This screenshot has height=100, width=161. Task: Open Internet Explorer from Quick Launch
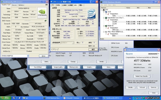pyautogui.click(x=17, y=98)
